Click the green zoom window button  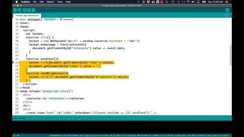[21, 6]
